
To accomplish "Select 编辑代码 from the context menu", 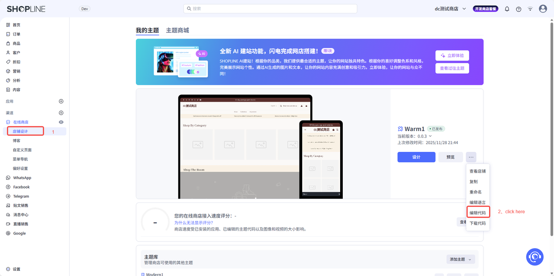I will 477,212.
